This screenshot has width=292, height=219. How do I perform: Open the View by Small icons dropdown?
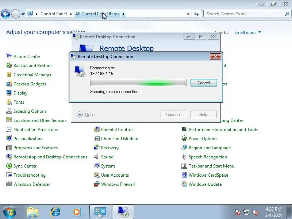[247, 32]
